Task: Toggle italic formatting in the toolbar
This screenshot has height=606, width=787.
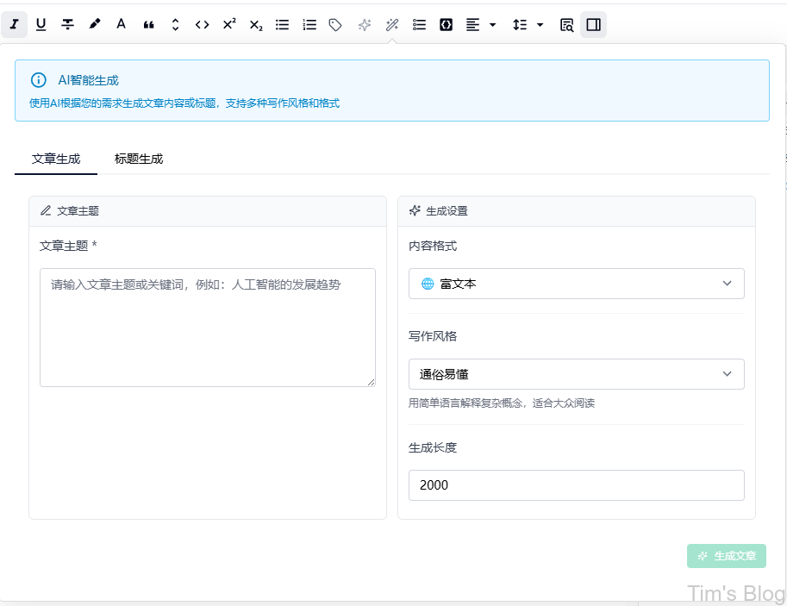Action: click(x=14, y=24)
